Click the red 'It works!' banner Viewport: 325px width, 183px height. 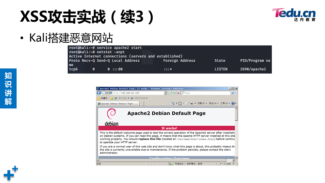tap(167, 128)
